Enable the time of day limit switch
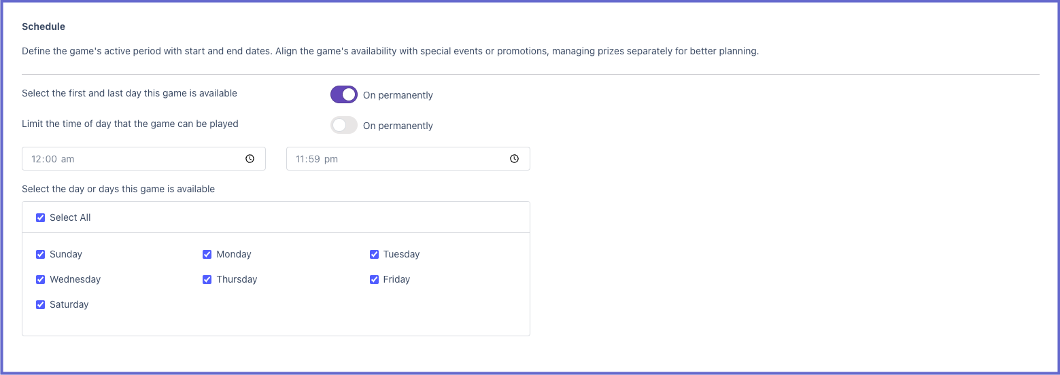Screen dimensions: 1060x375 point(344,125)
